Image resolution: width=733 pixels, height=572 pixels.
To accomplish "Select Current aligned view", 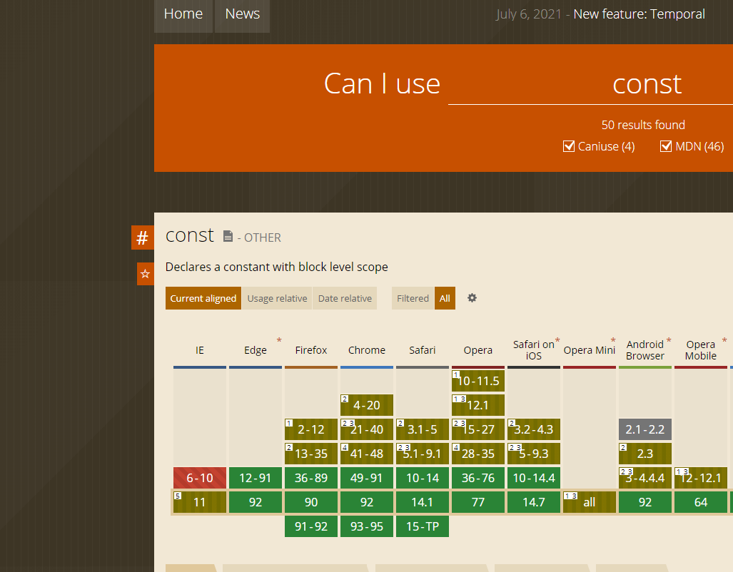I will point(203,298).
